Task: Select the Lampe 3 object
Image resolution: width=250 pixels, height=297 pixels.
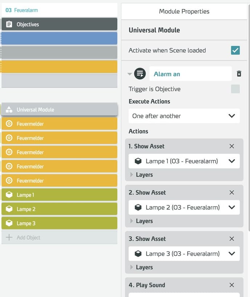Action: pyautogui.click(x=59, y=223)
